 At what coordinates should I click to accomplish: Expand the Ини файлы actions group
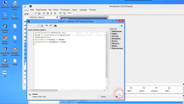[111, 39]
